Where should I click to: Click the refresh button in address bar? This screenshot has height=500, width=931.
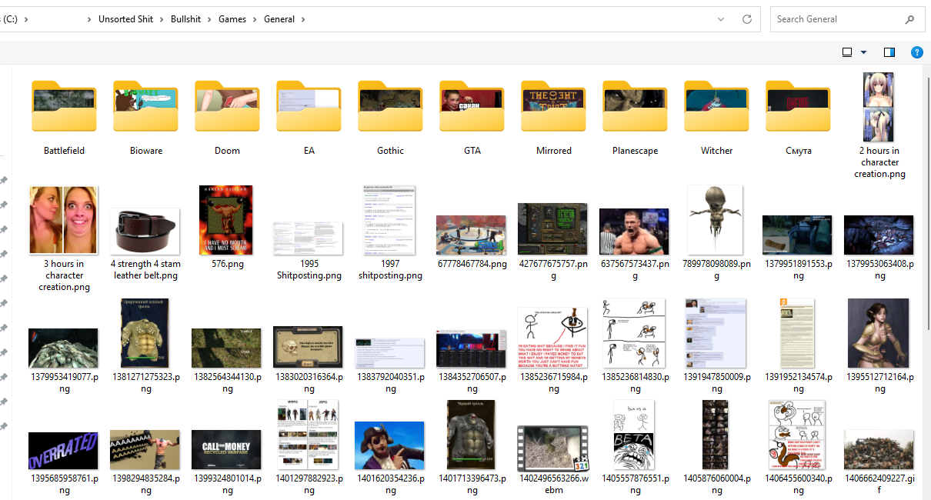coord(746,19)
